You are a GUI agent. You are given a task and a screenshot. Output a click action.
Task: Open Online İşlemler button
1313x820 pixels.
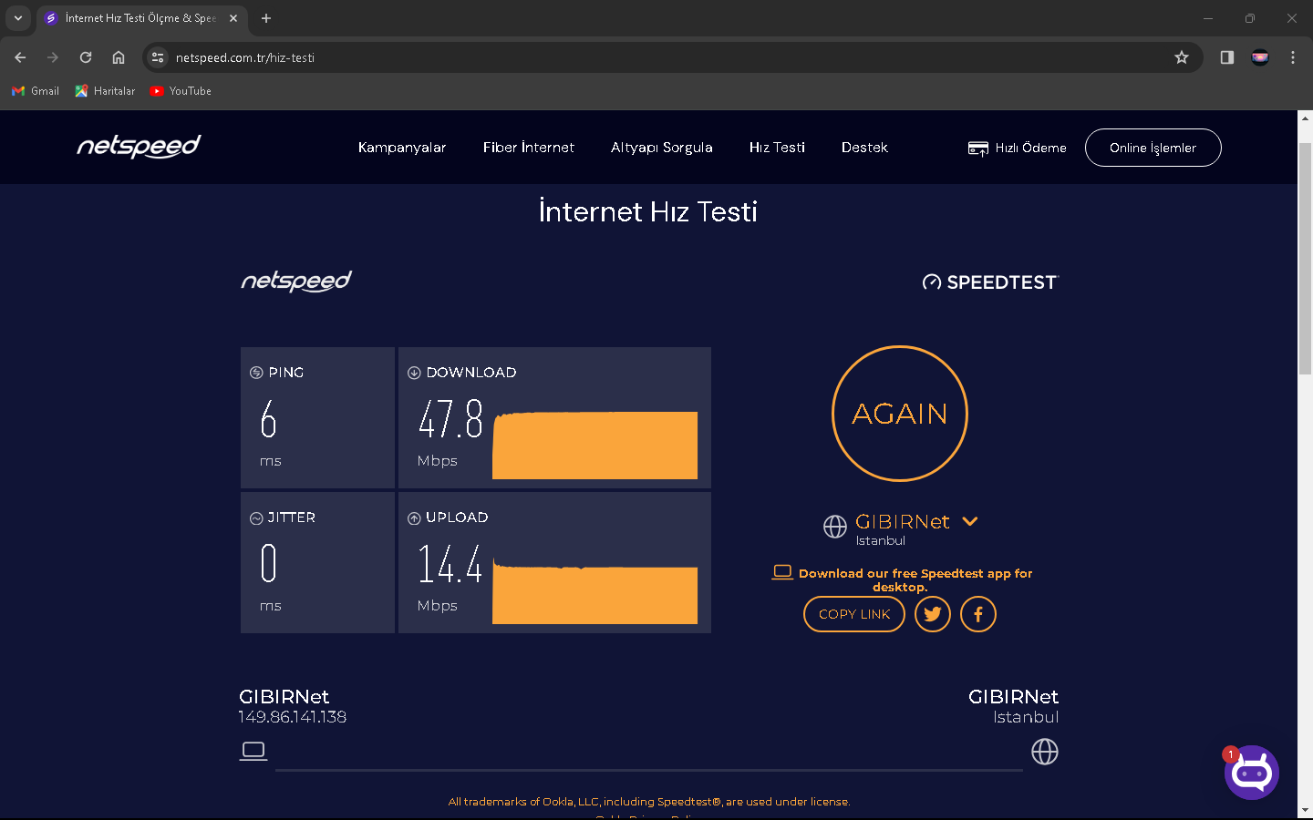pyautogui.click(x=1153, y=148)
